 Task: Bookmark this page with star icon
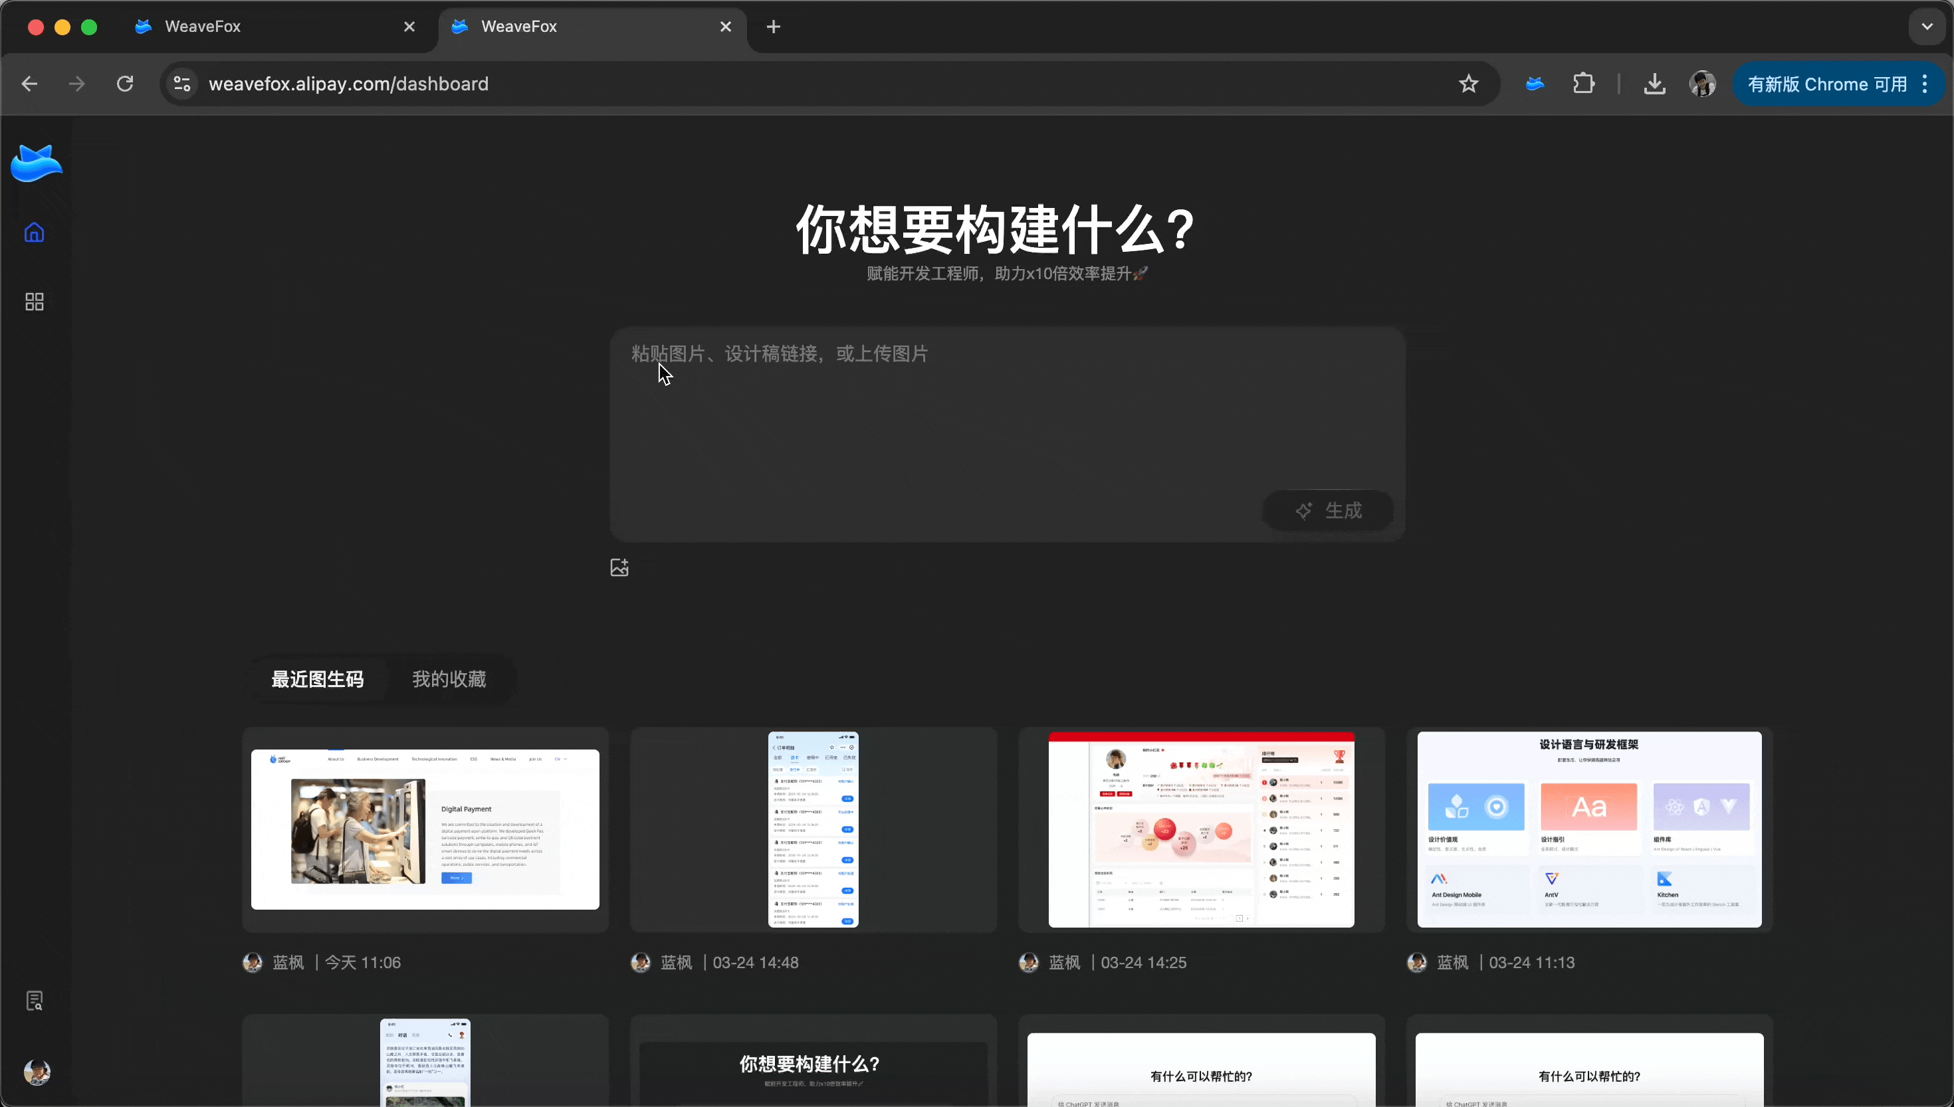1468,84
